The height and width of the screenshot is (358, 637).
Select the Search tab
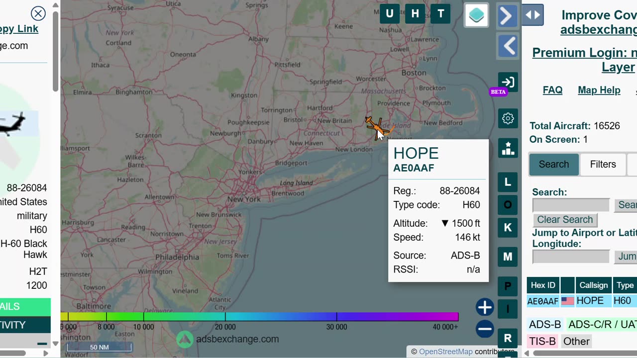(x=554, y=164)
